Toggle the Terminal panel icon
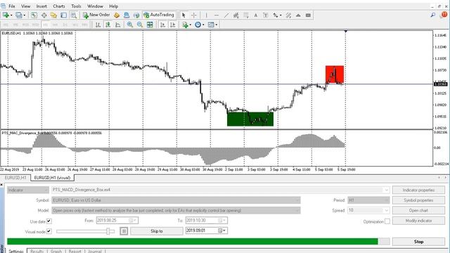Screen dimensions: 450x253 point(63,15)
